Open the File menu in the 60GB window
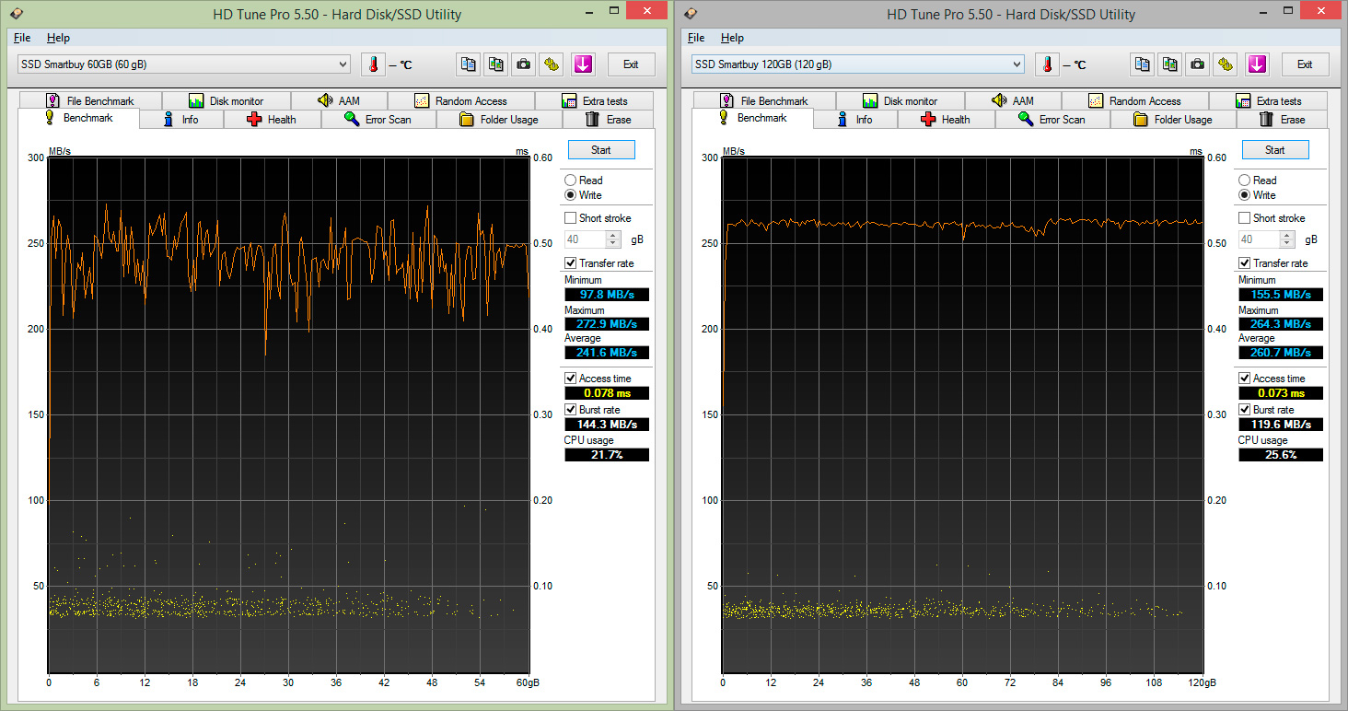Image resolution: width=1348 pixels, height=711 pixels. coord(22,38)
